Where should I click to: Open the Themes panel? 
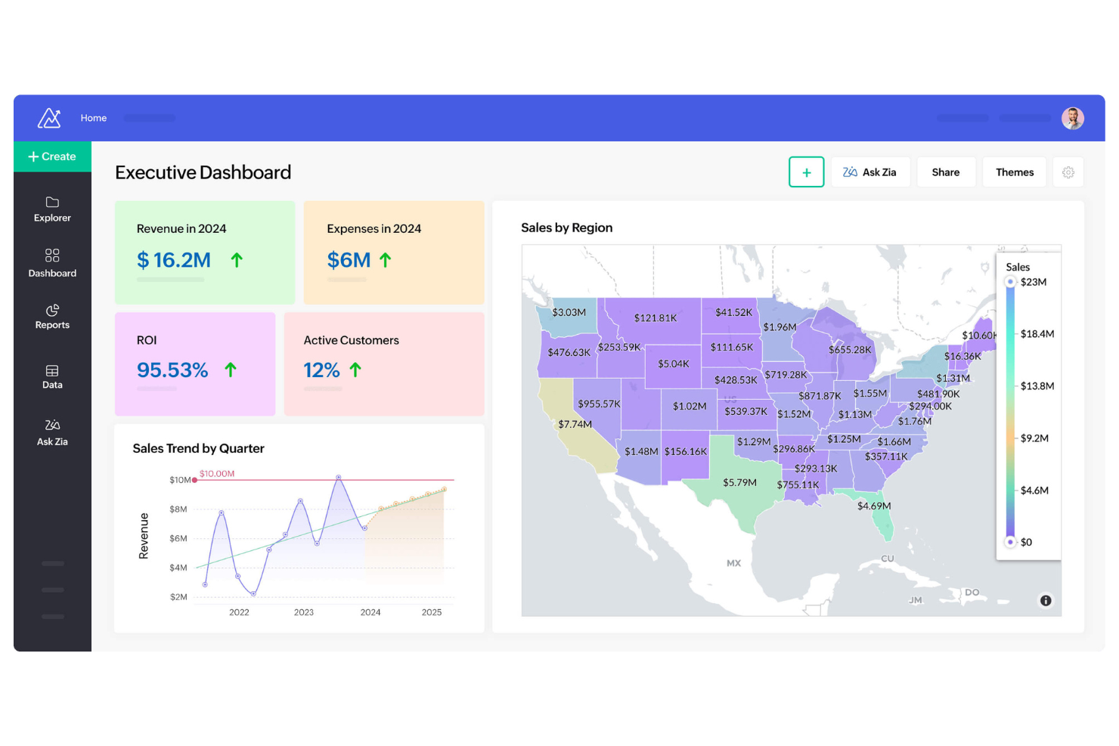(1014, 172)
